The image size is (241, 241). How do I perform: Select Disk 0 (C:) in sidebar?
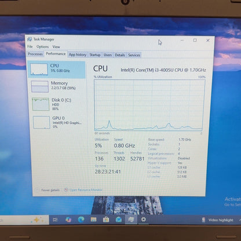pyautogui.click(x=57, y=104)
